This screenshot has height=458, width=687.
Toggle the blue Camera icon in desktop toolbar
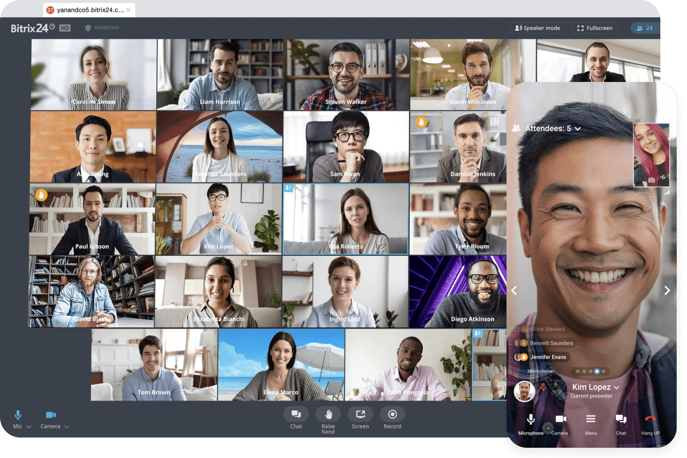point(51,415)
